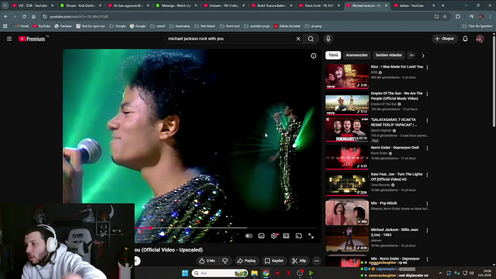The height and width of the screenshot is (279, 496).
Task: Open options for Mix - Pop Müzik
Action: pyautogui.click(x=427, y=204)
